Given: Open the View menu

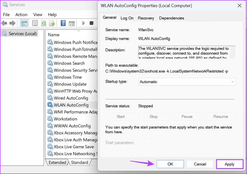Looking at the screenshot, I should pos(38,15).
